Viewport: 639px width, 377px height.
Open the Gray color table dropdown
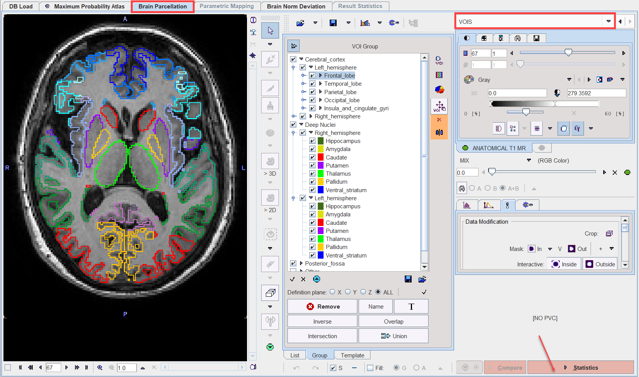tap(569, 80)
